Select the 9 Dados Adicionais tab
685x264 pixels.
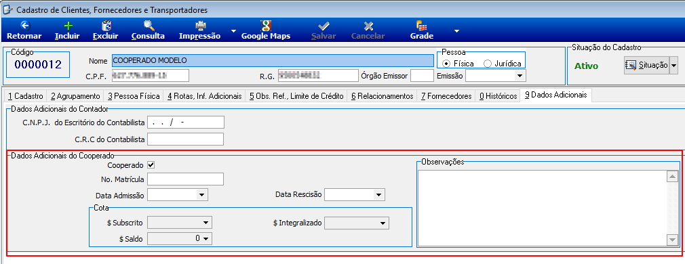555,95
